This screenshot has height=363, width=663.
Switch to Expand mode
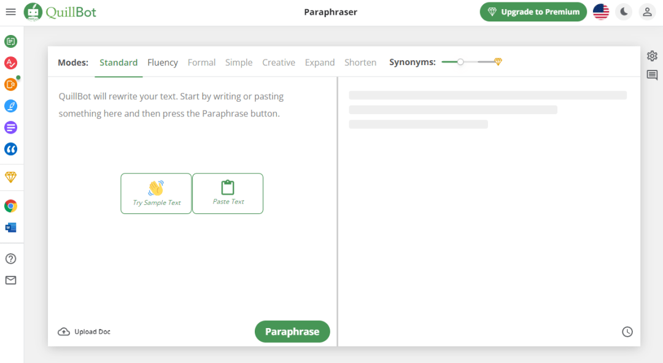[x=320, y=63]
